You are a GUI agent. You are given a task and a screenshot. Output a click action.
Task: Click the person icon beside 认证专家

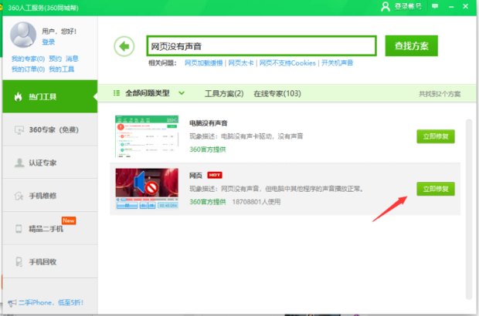pos(19,163)
